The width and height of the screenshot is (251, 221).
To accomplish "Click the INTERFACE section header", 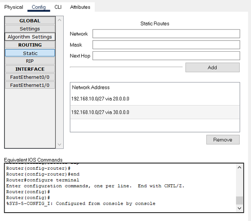I will click(x=30, y=69).
